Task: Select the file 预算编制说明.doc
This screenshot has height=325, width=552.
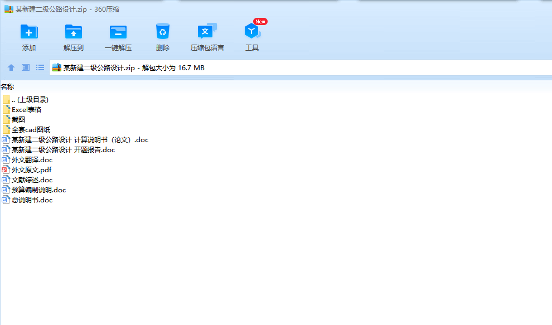Action: 38,190
